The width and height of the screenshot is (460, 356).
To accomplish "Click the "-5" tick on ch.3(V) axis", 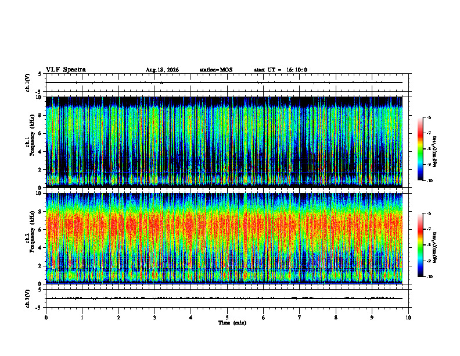I will click(39, 308).
